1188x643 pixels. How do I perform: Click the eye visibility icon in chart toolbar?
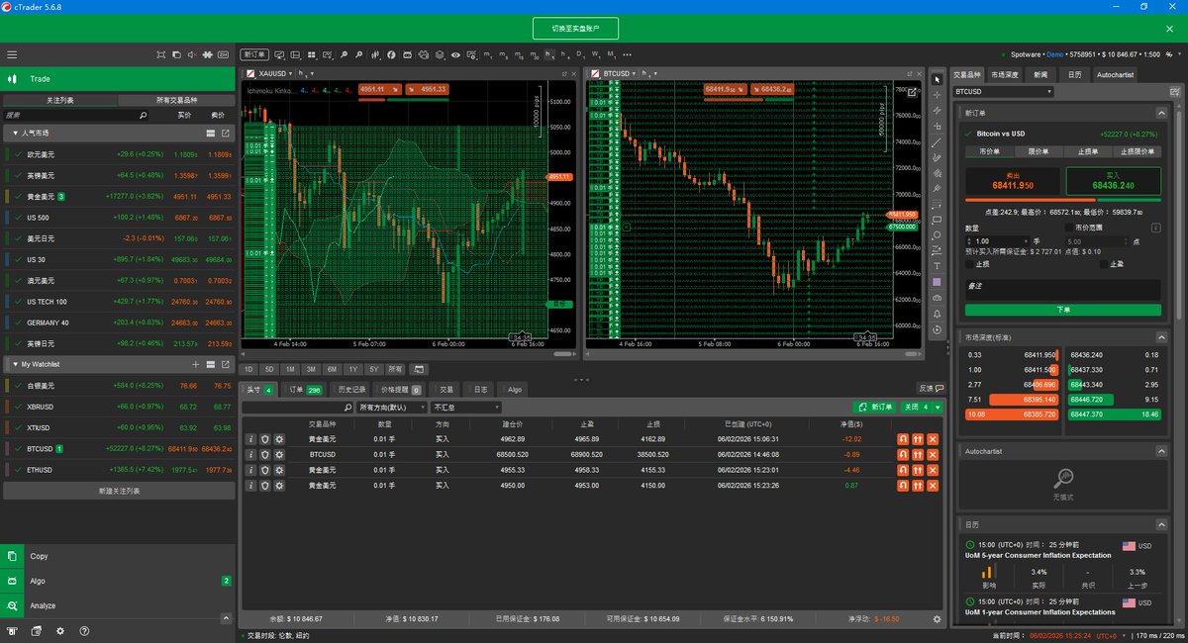pos(455,54)
